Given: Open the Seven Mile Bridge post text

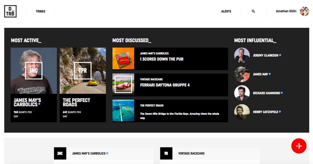Looking at the screenshot, I should pos(179,116).
